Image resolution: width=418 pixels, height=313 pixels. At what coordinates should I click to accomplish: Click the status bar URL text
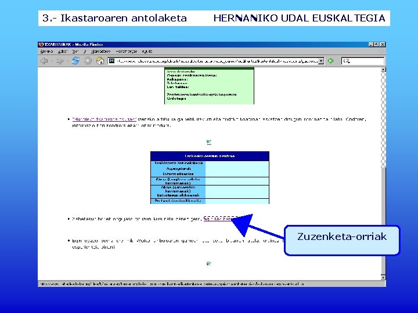(172, 284)
